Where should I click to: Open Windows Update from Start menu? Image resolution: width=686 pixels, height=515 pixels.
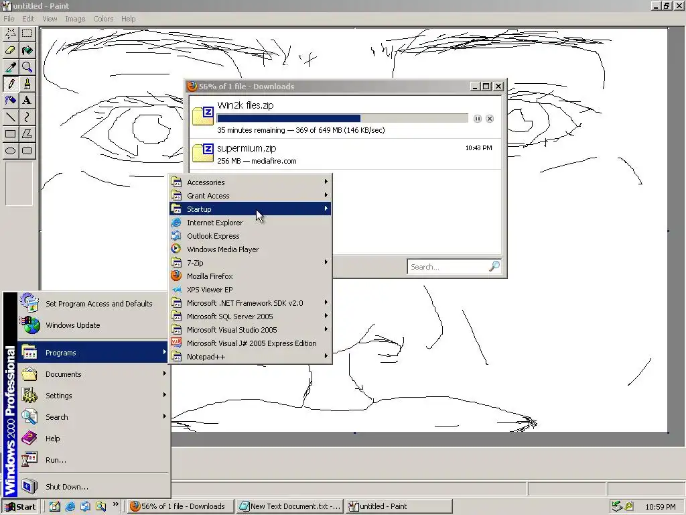click(93, 325)
